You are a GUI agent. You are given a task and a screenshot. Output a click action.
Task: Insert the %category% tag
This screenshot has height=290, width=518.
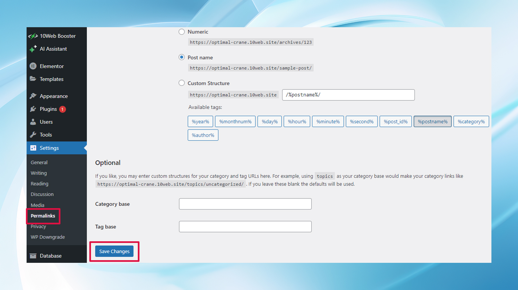tap(471, 121)
